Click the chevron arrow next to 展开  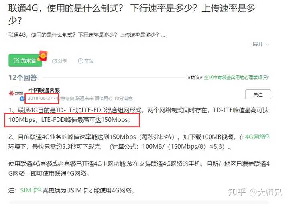(x=267, y=44)
